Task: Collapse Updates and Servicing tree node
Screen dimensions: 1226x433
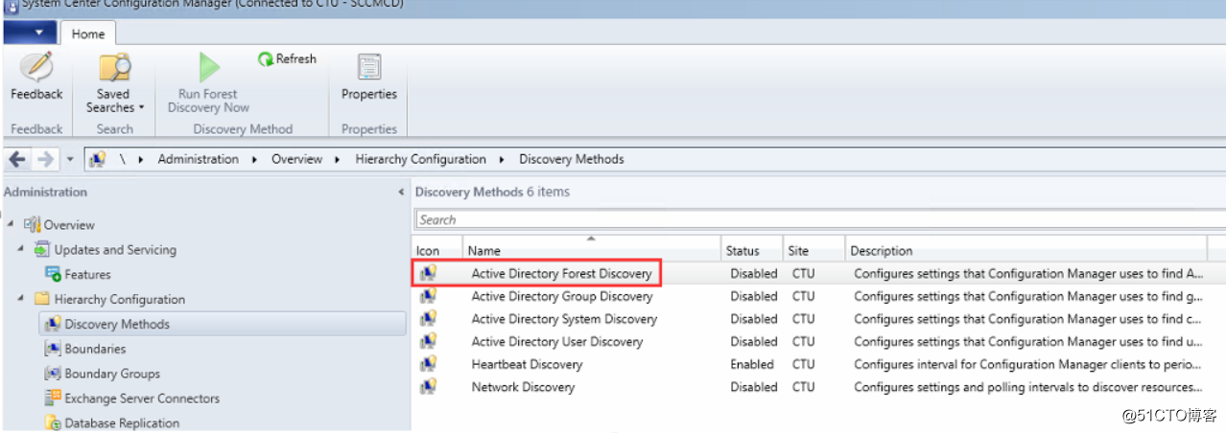Action: [21, 249]
